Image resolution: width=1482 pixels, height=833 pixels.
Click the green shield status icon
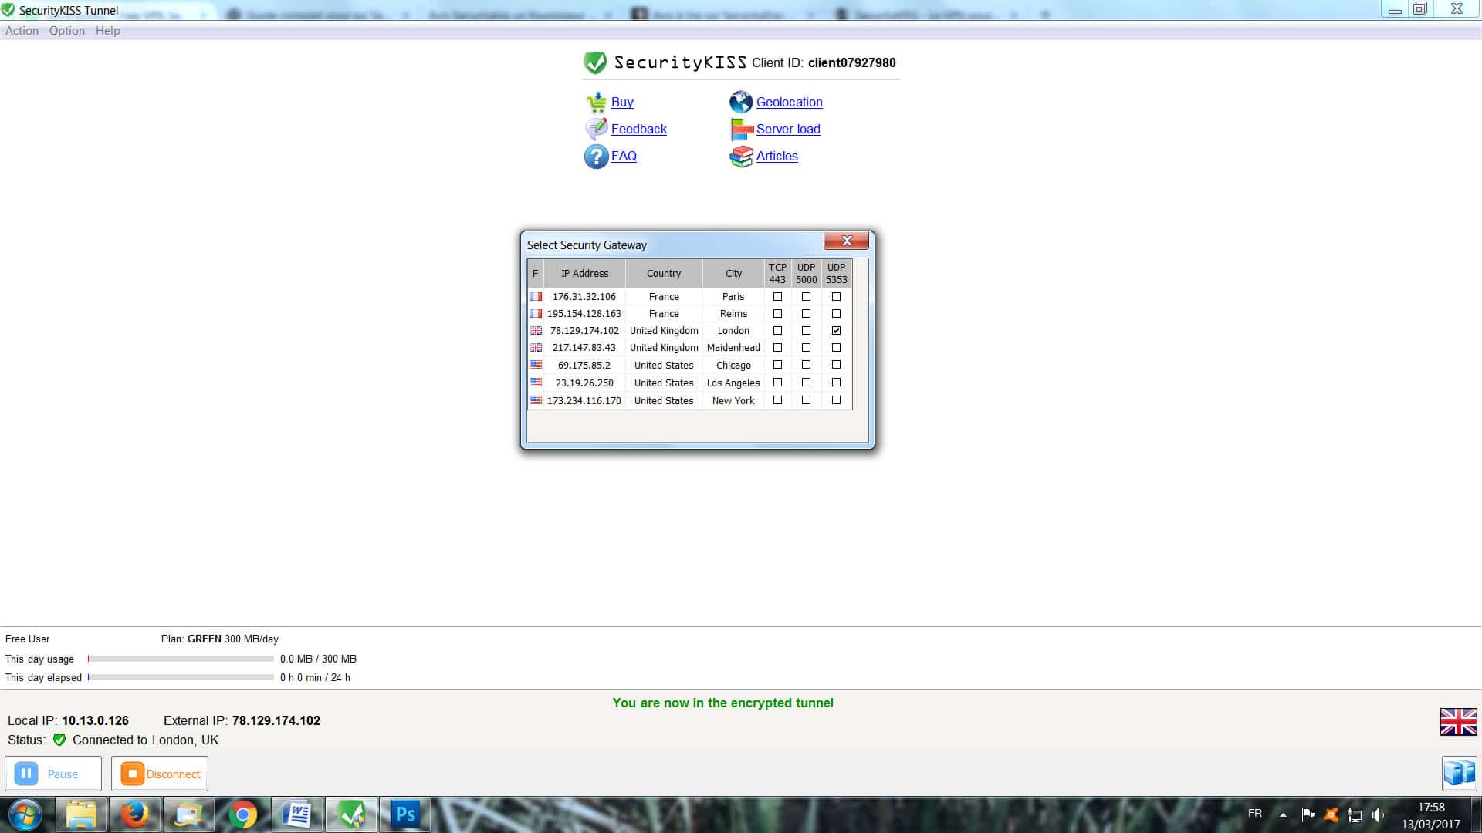pos(59,740)
